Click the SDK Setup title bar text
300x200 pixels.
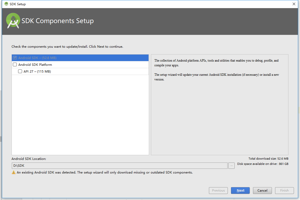[18, 4]
